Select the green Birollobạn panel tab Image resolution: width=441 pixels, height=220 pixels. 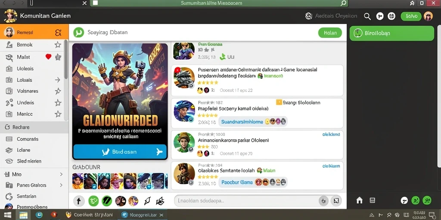[x=392, y=33]
